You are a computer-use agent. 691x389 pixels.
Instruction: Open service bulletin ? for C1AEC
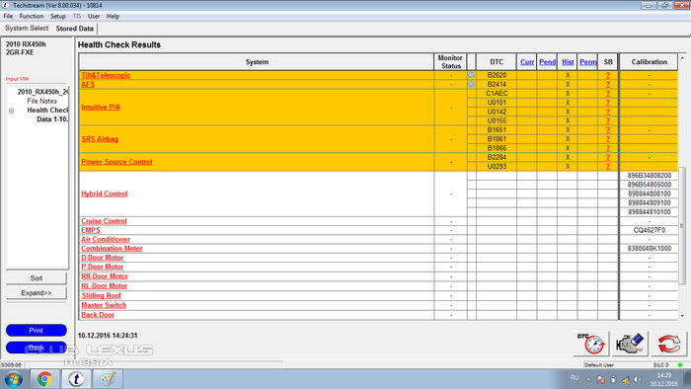tap(608, 94)
